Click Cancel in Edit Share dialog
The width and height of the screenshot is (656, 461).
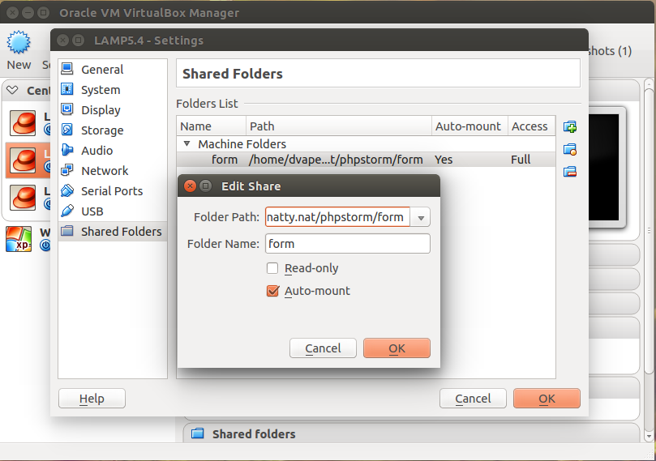323,348
